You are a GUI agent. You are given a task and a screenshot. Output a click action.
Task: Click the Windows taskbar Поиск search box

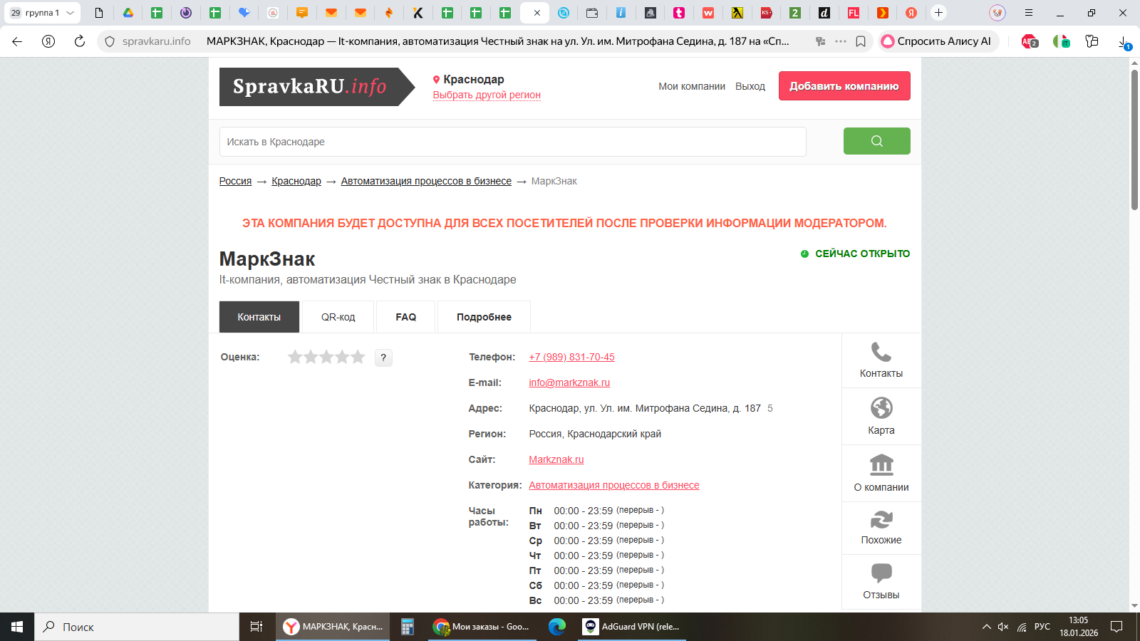point(137,627)
